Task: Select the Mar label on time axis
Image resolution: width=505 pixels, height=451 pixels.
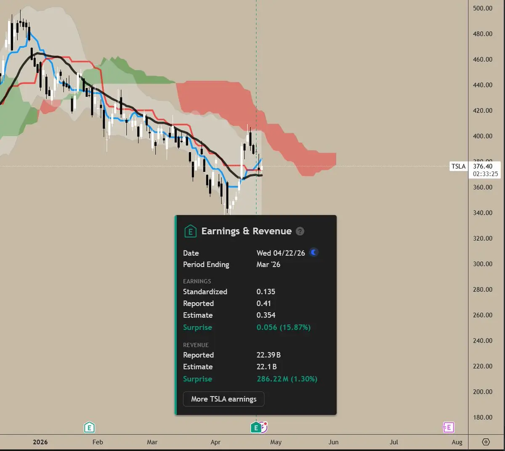Action: [x=152, y=442]
